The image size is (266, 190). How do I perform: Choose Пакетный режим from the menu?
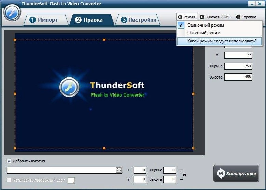pos(219,33)
